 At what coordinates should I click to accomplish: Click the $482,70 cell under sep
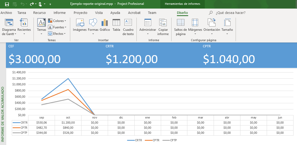42,128
